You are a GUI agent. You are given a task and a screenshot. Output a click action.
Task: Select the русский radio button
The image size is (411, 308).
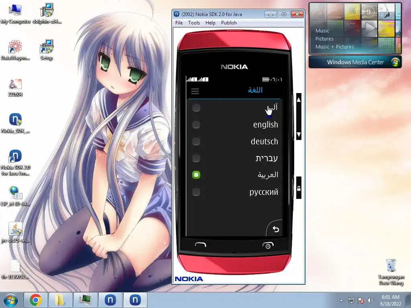pos(196,192)
